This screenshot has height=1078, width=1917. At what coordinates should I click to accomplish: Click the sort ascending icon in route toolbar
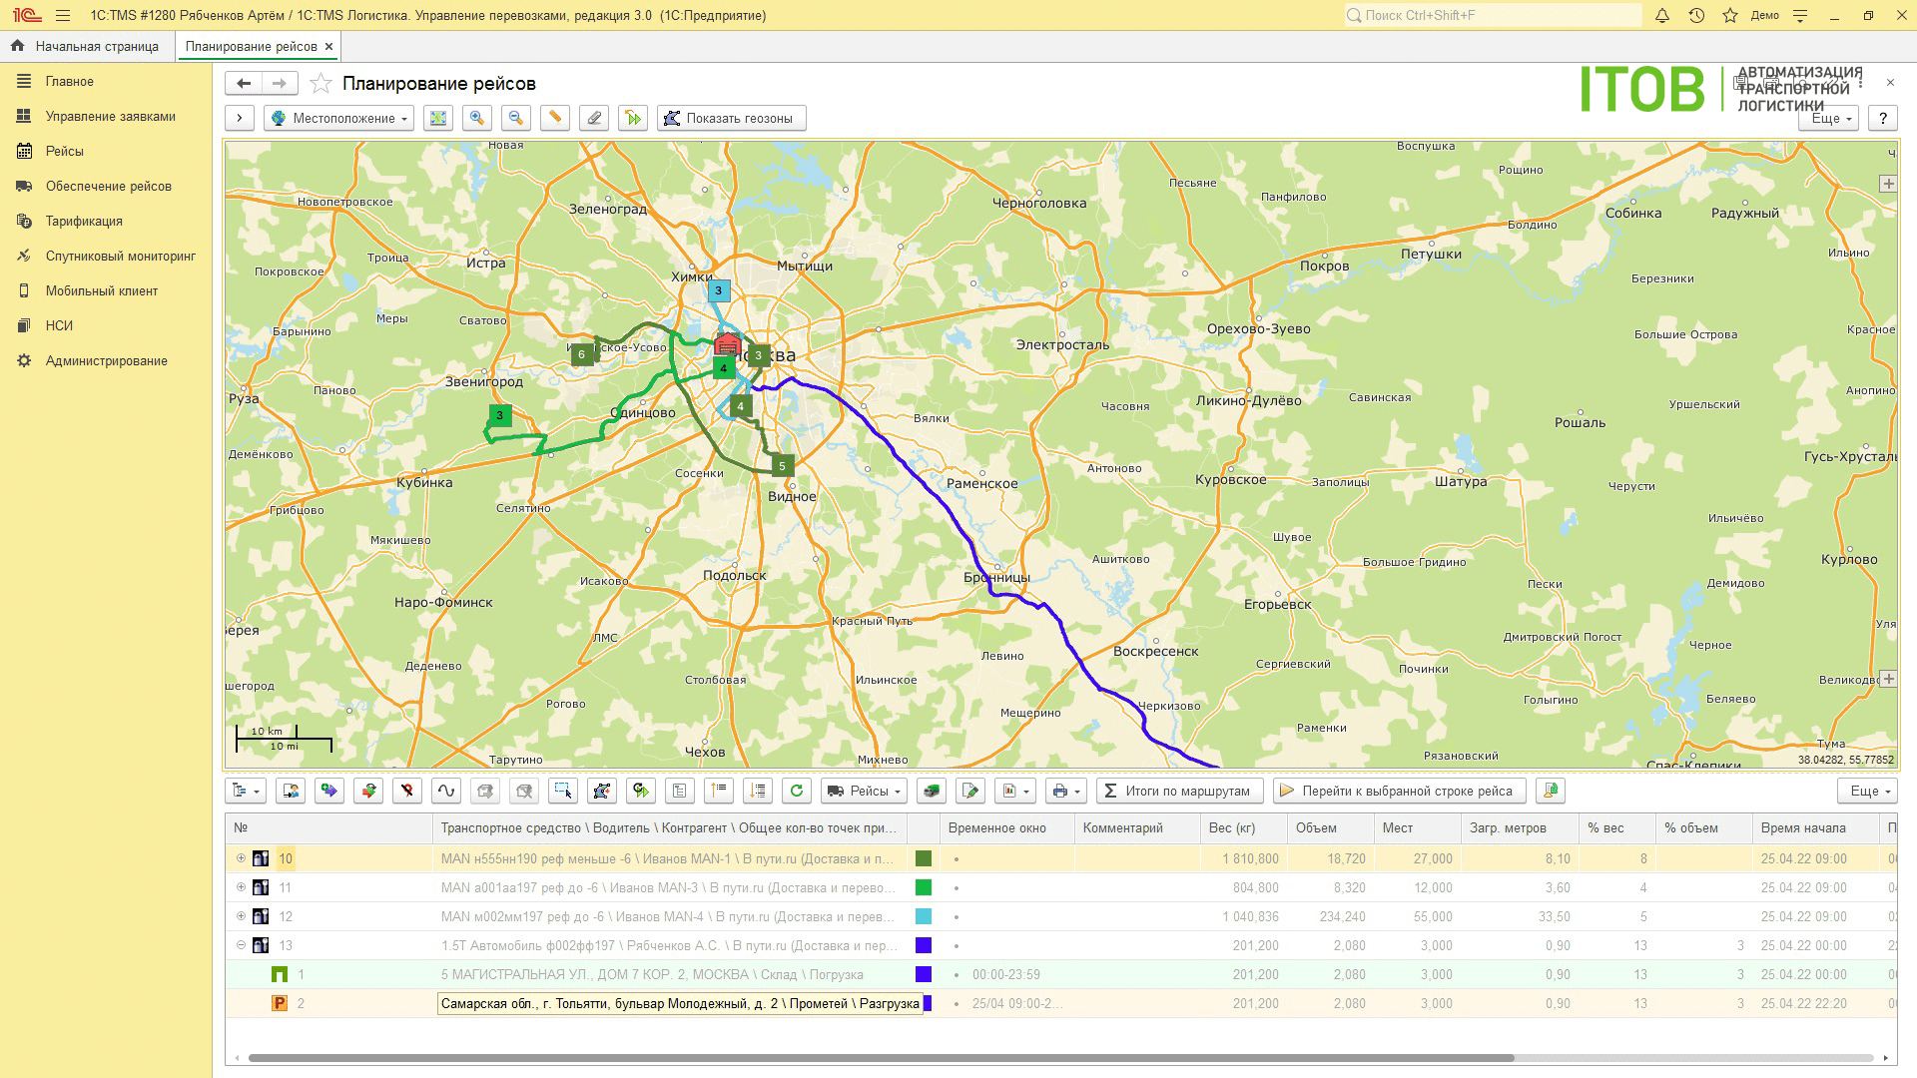click(719, 791)
